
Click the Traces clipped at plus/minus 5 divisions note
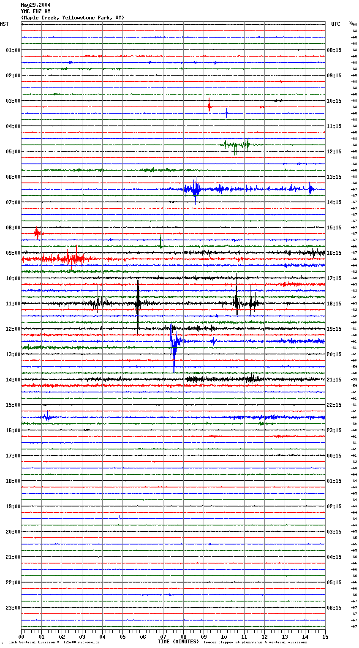pos(255,642)
